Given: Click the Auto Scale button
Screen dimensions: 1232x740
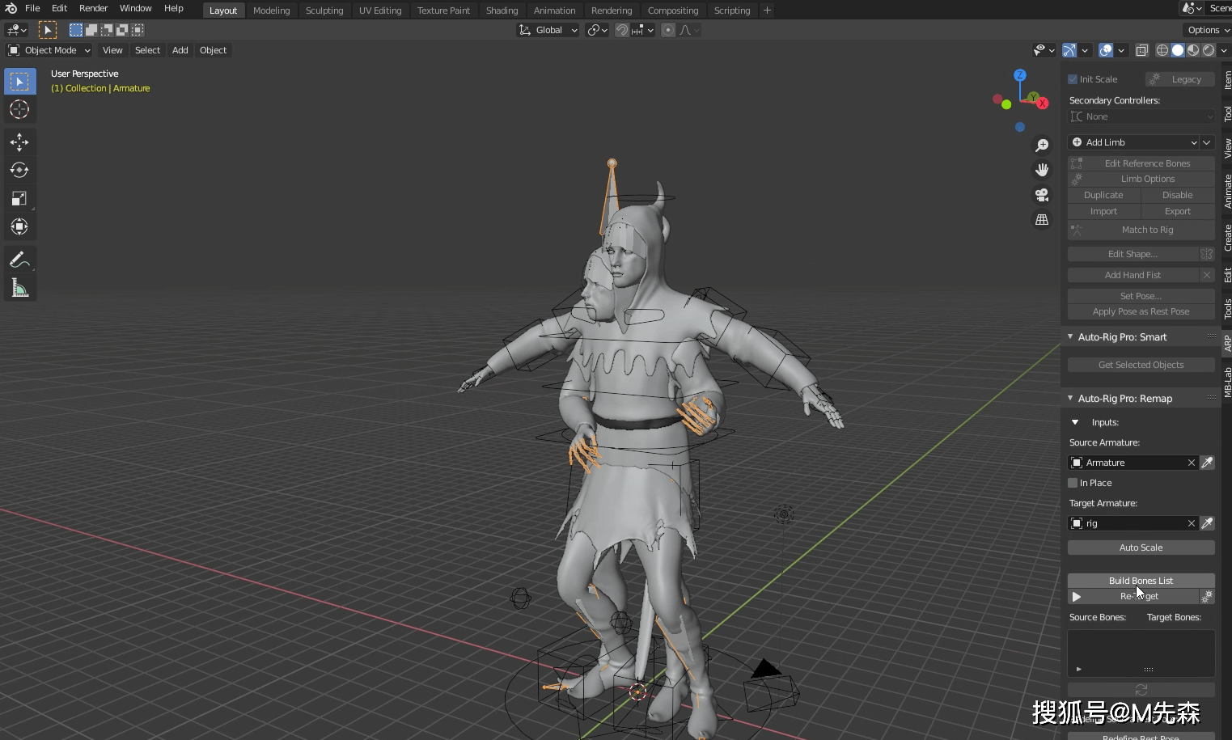Looking at the screenshot, I should point(1141,548).
